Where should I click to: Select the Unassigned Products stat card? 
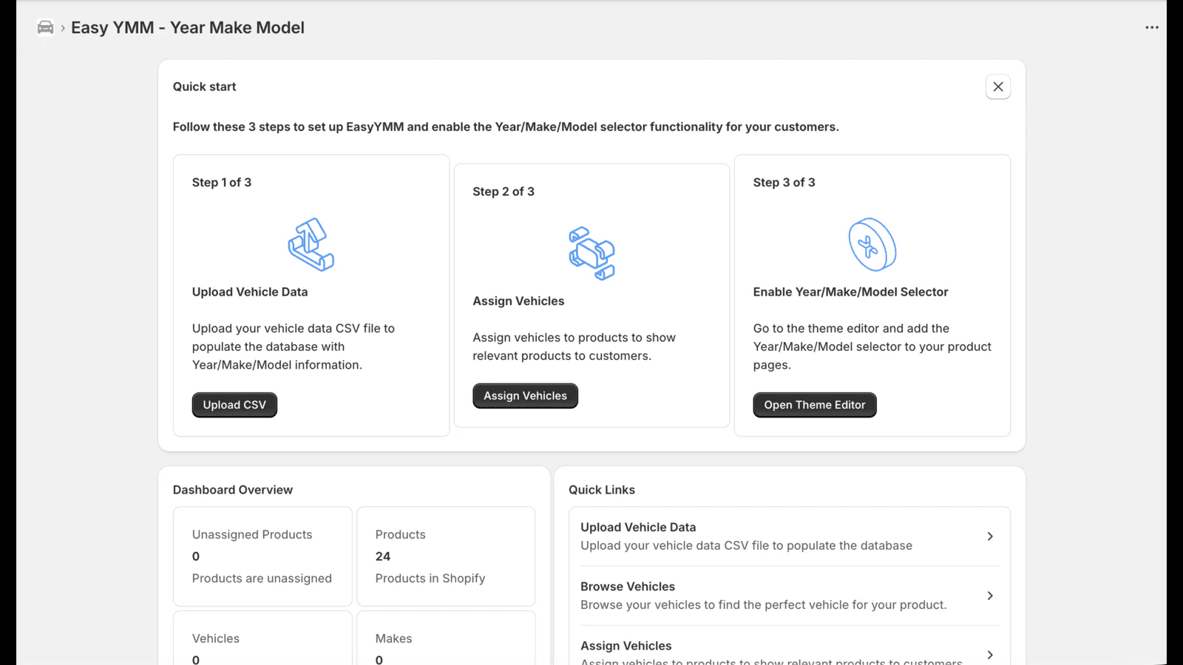click(262, 556)
